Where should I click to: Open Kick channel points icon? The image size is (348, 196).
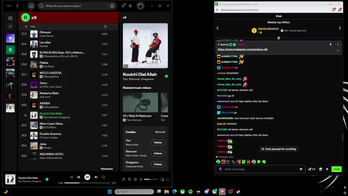tap(312, 169)
